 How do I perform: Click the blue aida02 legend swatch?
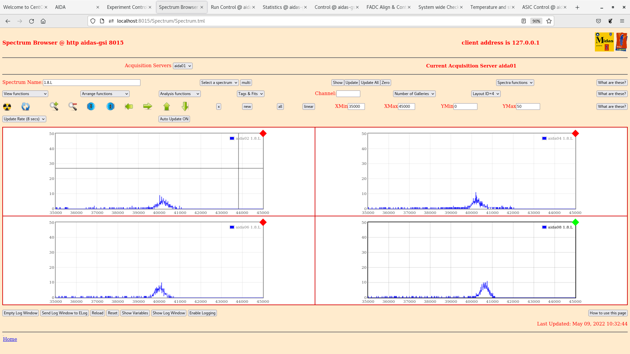pos(232,138)
